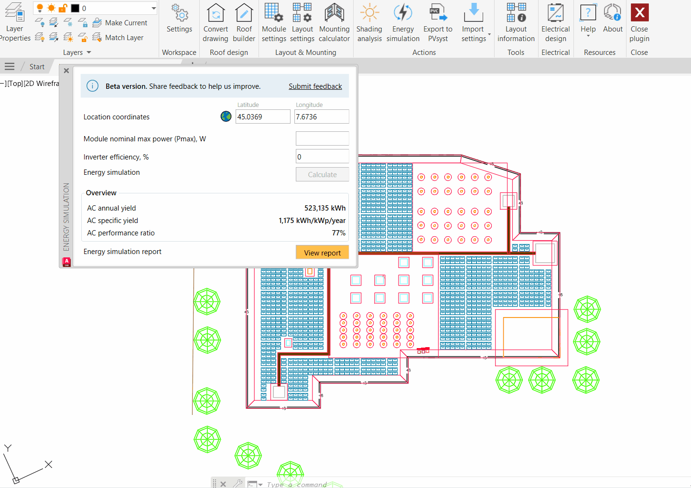Click the Latitude field 45.0369
This screenshot has width=691, height=488.
point(263,117)
